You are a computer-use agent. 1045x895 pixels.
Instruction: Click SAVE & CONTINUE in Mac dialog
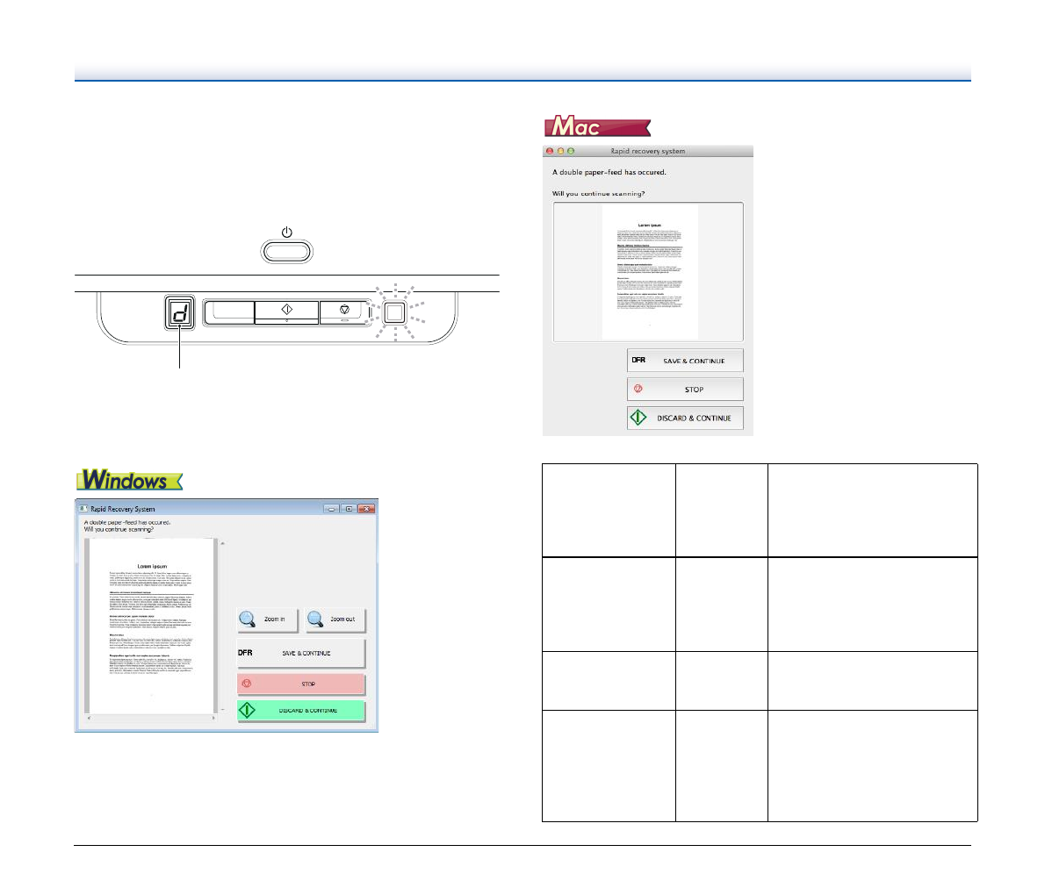(685, 361)
